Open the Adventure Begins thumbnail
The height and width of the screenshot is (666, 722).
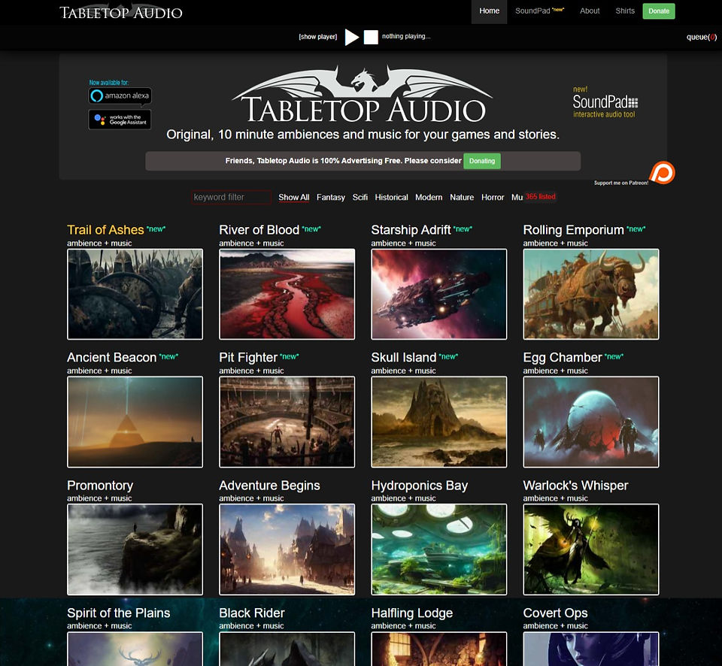pos(287,549)
